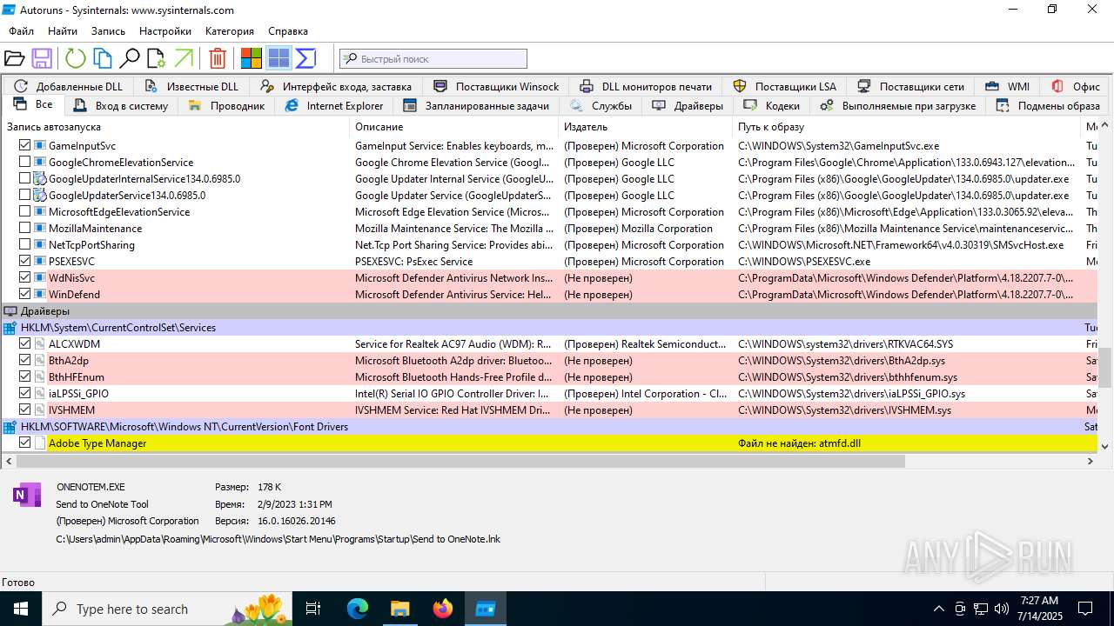Switch to the Службы tab

coord(601,106)
